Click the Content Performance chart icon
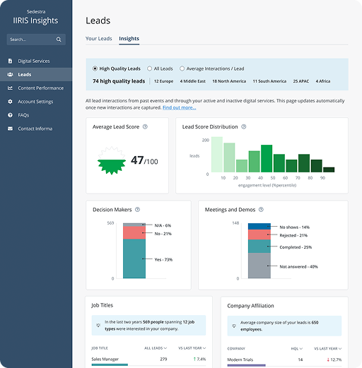Screen dimensions: 362x368 (x=10, y=88)
